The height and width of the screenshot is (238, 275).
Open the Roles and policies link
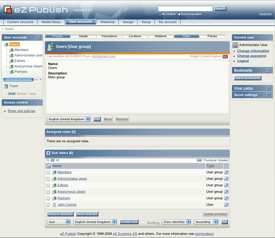click(21, 111)
